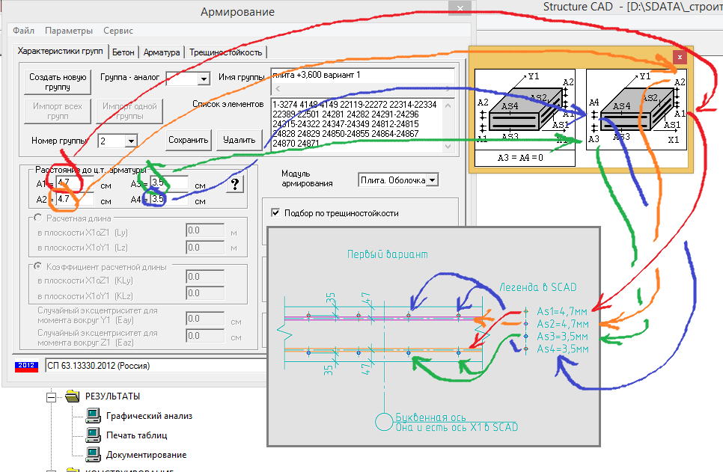
Task: Open Графический анализ tree item
Action: coord(149,416)
